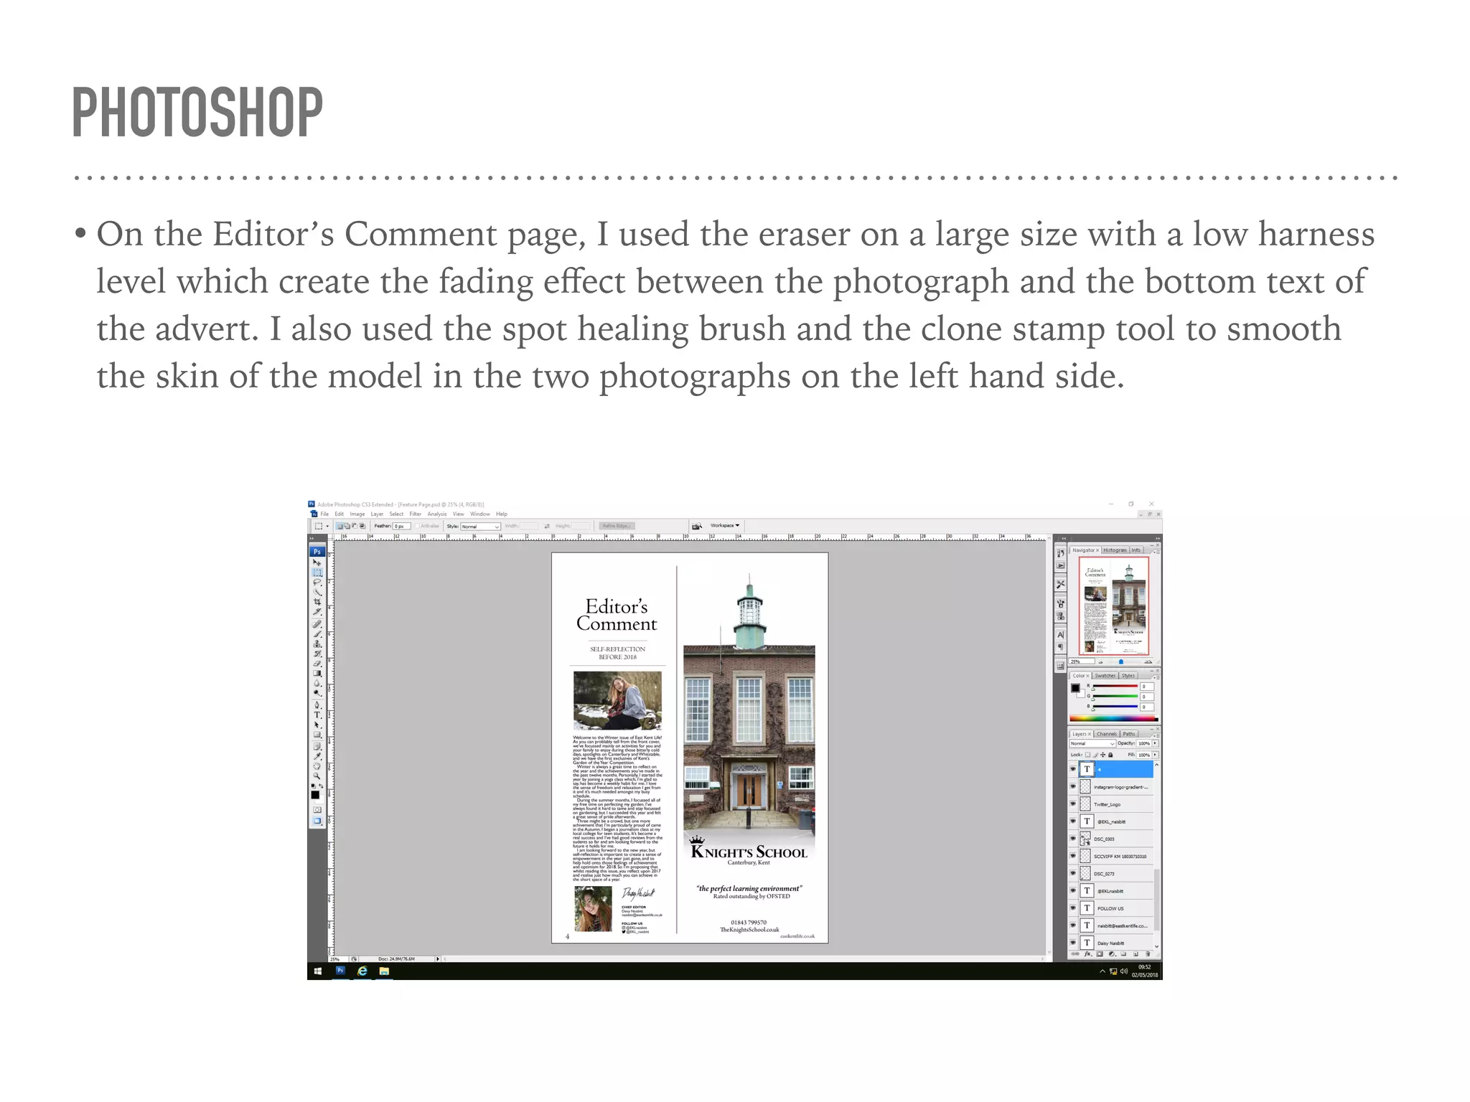Select the Blur tool

tap(317, 683)
